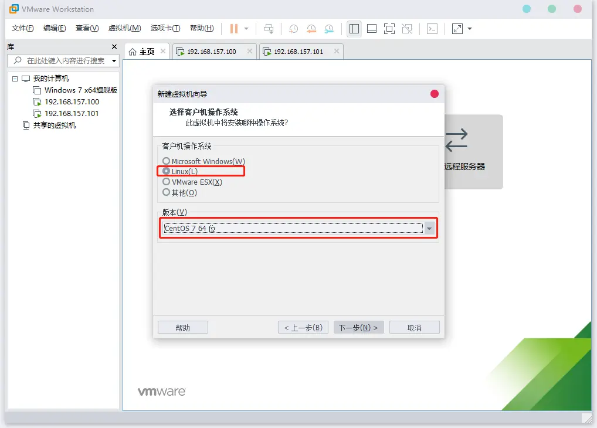Click the 192.168.157.100 running VM tree icon
Image resolution: width=597 pixels, height=428 pixels.
(37, 103)
